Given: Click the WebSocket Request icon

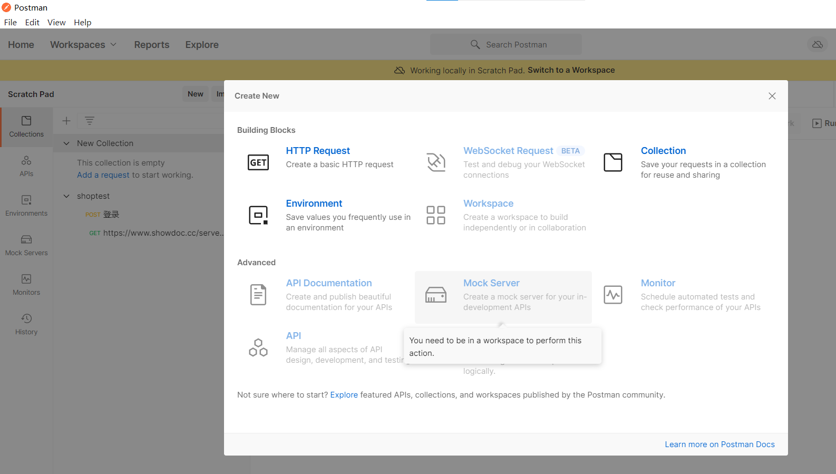Looking at the screenshot, I should point(436,162).
